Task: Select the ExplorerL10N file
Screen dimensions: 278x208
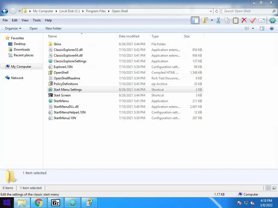Action: [x=125, y=67]
